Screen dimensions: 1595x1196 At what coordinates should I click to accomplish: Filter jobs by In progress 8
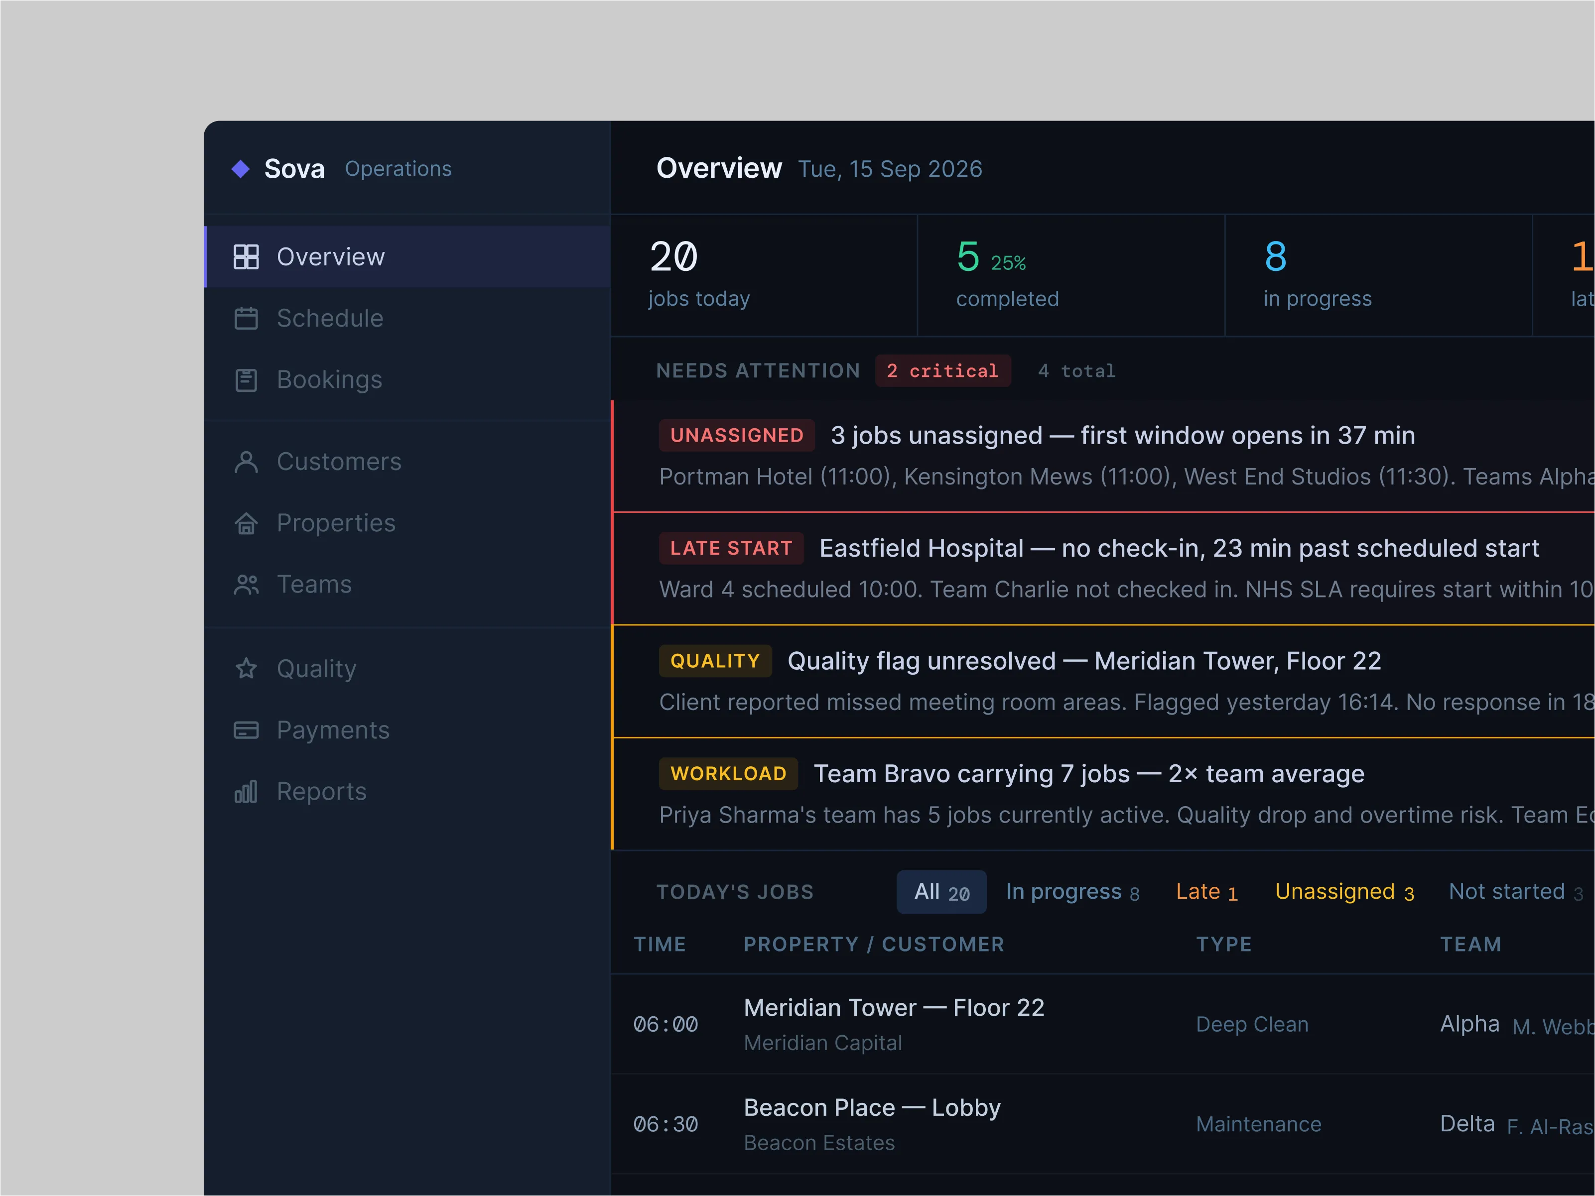click(1072, 892)
